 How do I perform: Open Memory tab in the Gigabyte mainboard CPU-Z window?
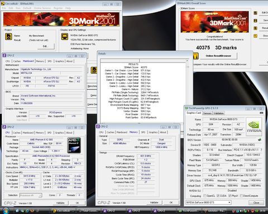40,61
